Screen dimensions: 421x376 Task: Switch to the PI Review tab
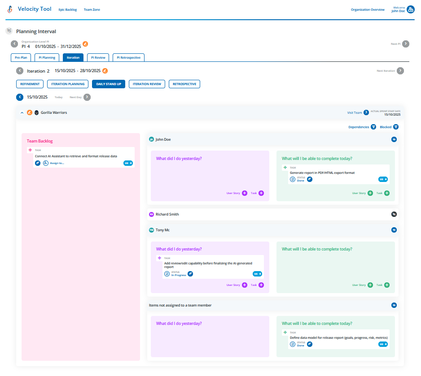[x=98, y=57]
